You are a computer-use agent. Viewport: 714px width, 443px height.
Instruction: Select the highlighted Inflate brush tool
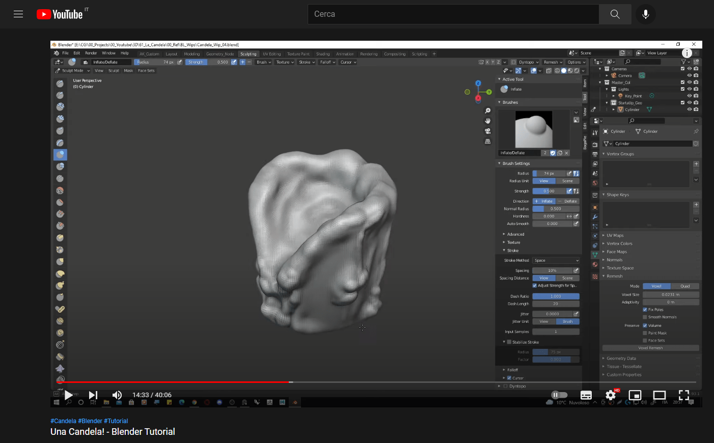[60, 154]
